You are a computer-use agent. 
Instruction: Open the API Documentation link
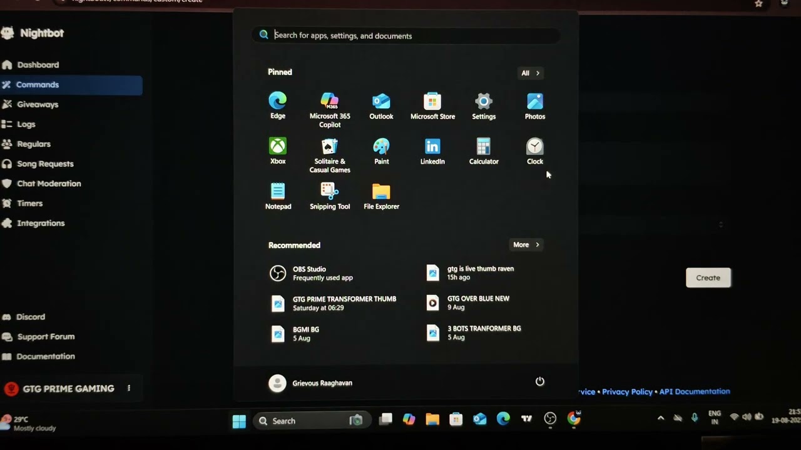695,391
